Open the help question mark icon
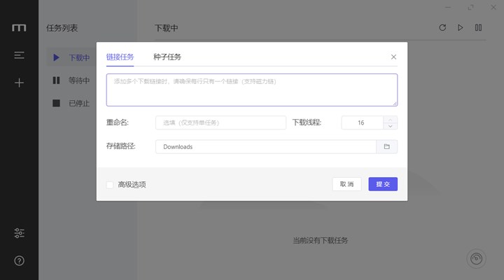Image resolution: width=504 pixels, height=280 pixels. pyautogui.click(x=19, y=260)
